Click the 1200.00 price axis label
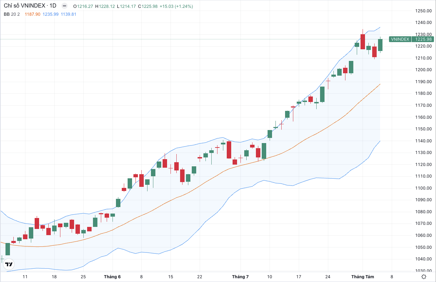This screenshot has height=282, width=436. (423, 70)
